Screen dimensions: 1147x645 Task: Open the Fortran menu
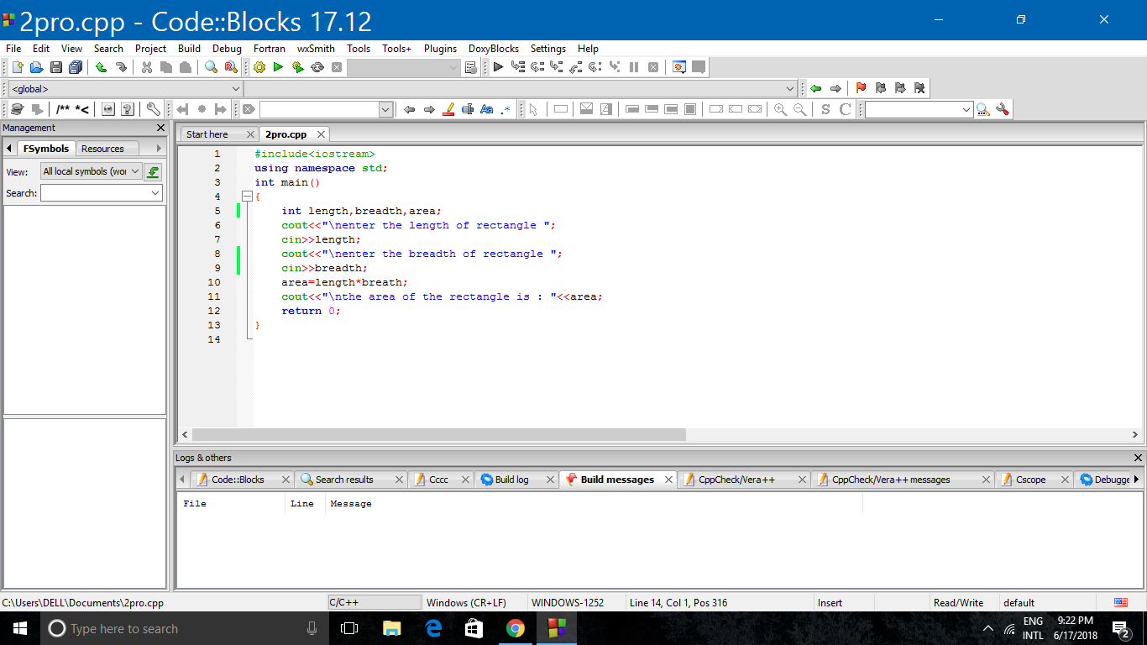click(270, 49)
